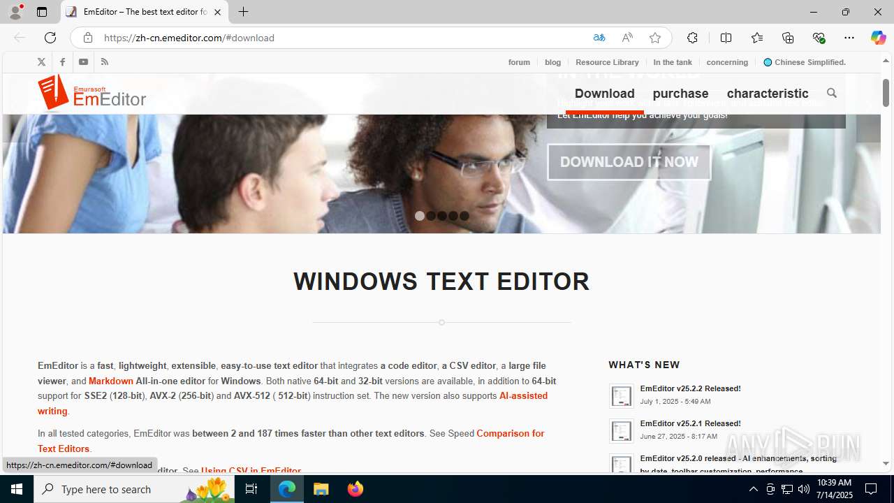Open the Favorites list icon
Screen dimensions: 894x503
click(x=757, y=38)
